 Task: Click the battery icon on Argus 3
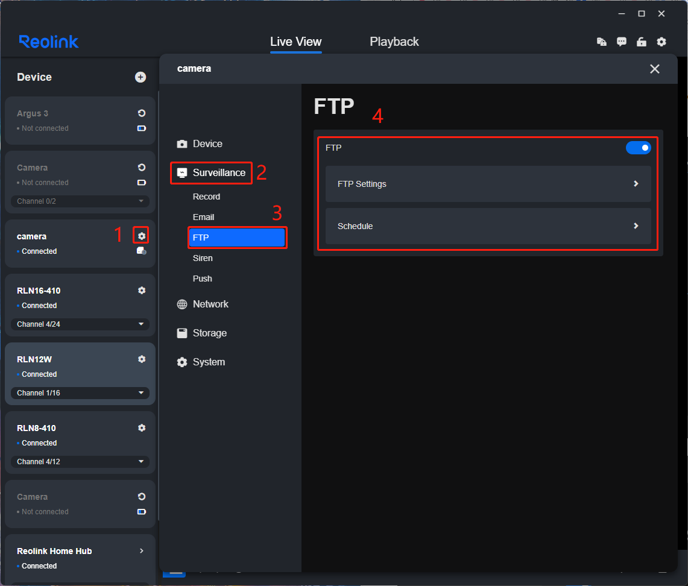(x=141, y=128)
